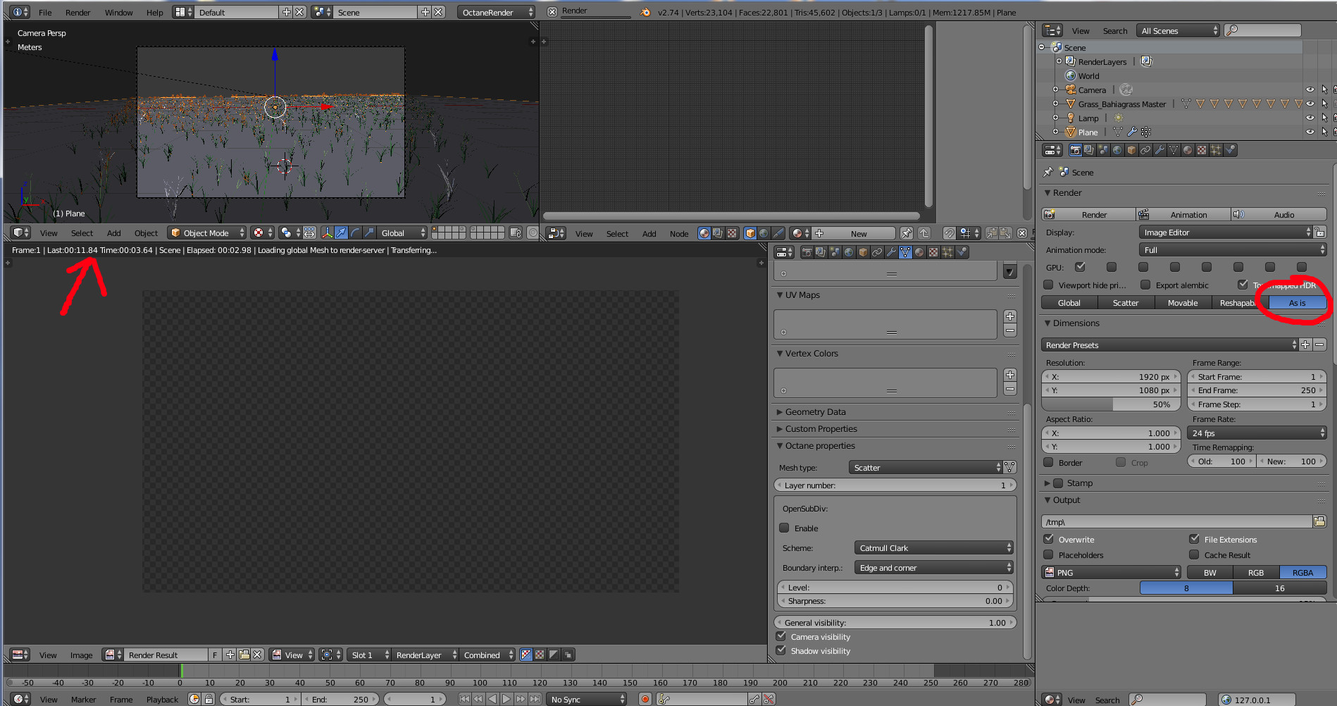The width and height of the screenshot is (1337, 706).
Task: Open the Render properties tab (camera icon)
Action: (x=1075, y=150)
